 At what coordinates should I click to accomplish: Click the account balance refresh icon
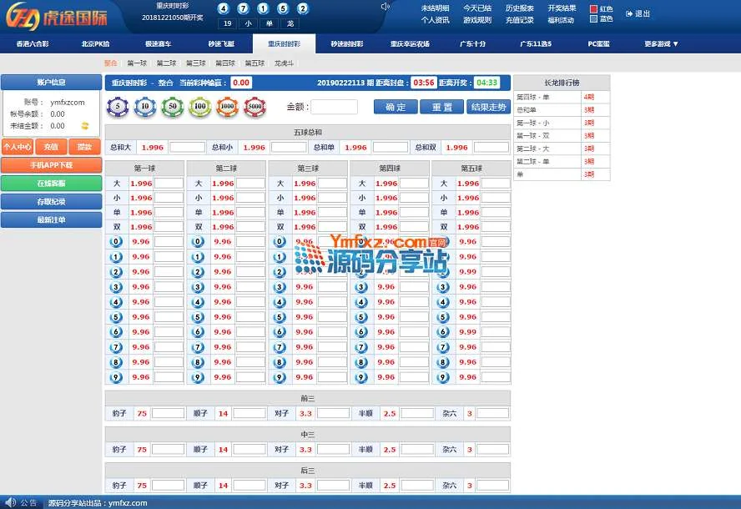pos(84,126)
